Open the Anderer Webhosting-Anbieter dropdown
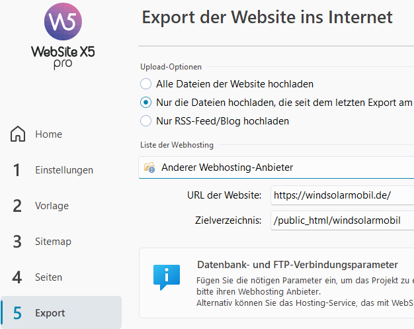This screenshot has width=414, height=329. [276, 167]
